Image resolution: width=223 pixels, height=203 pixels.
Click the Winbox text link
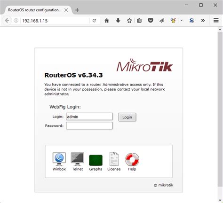pos(59,169)
